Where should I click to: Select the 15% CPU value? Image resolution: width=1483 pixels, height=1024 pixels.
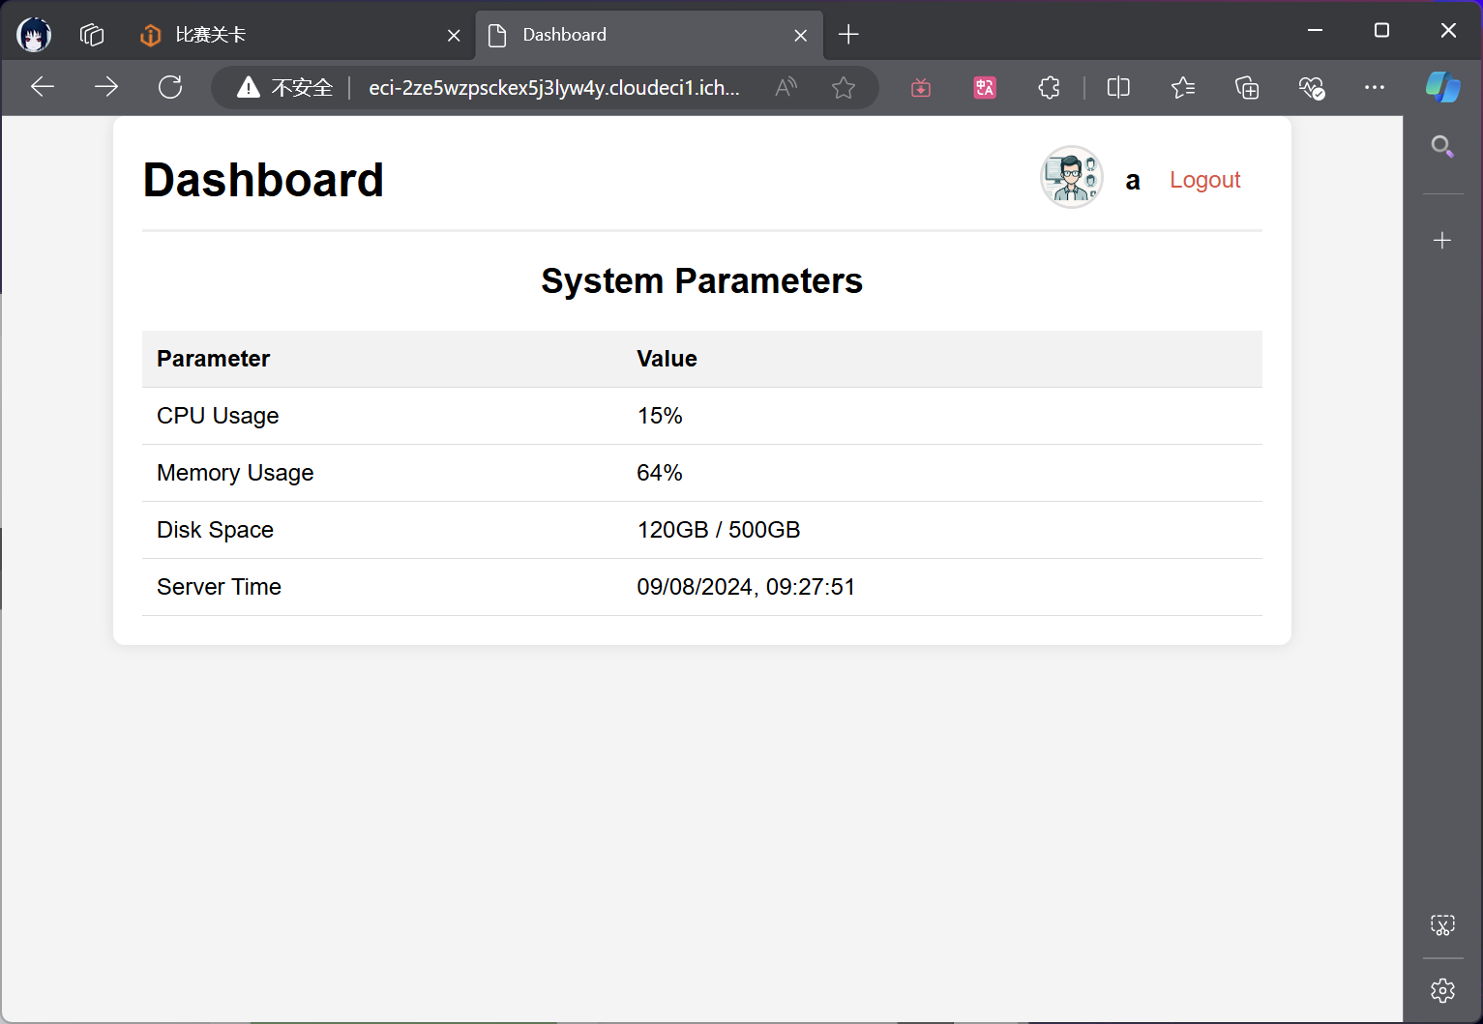pos(660,416)
